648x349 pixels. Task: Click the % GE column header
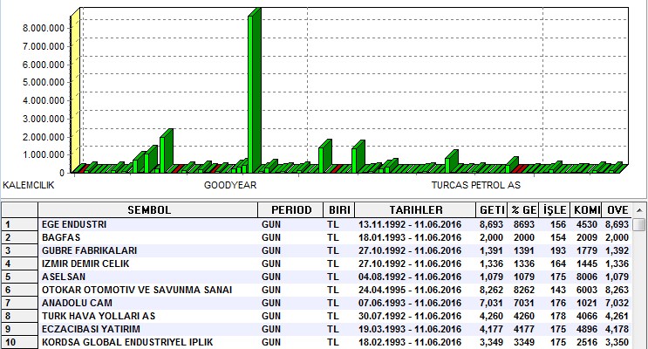523,210
